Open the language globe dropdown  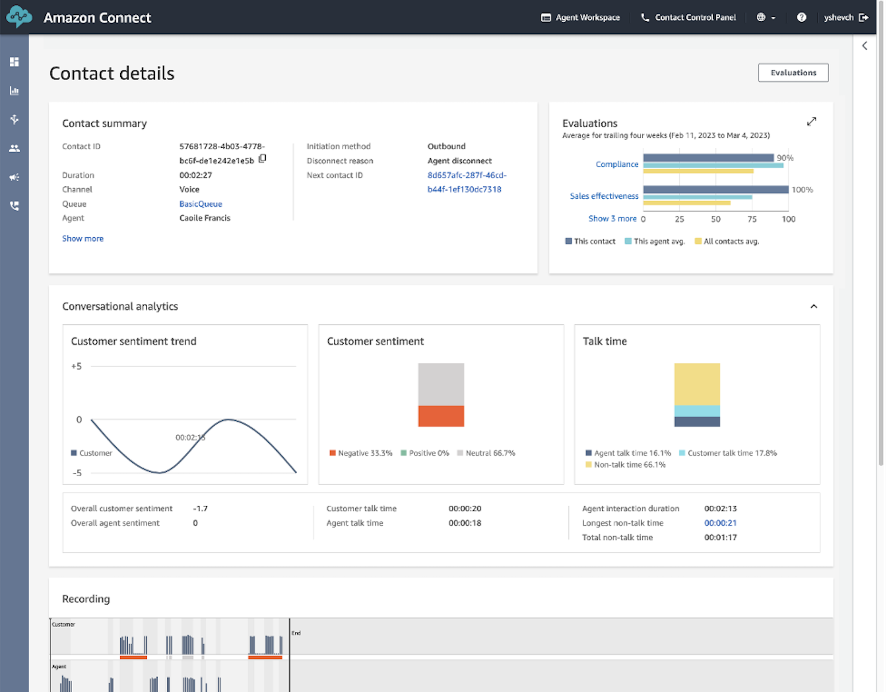(766, 17)
